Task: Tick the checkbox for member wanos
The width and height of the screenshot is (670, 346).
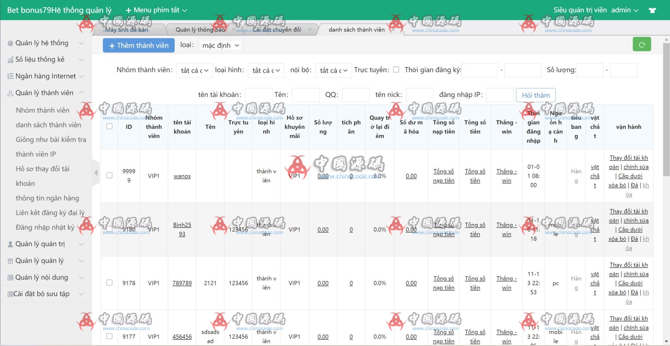Action: coord(110,176)
